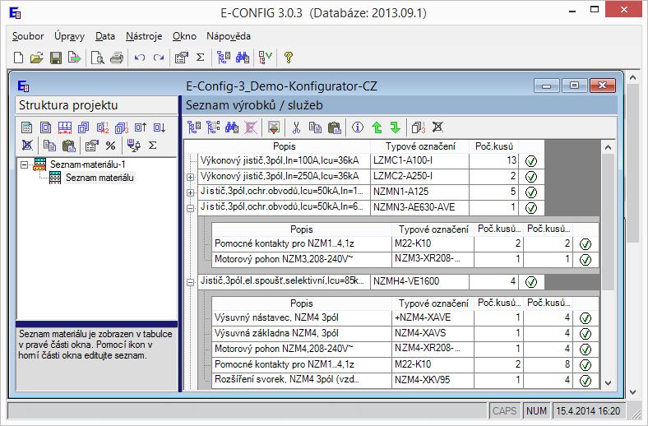Open the Úpravy menu
The height and width of the screenshot is (426, 648).
pyautogui.click(x=69, y=36)
